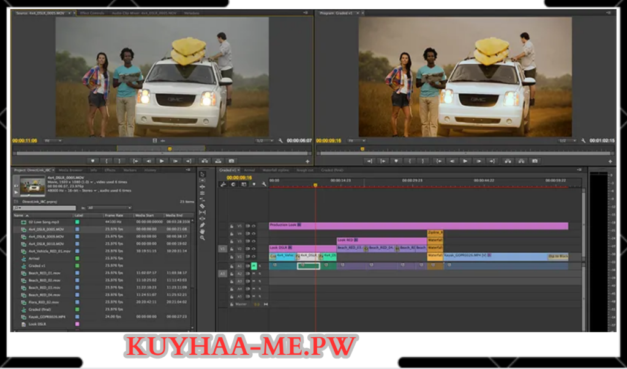The width and height of the screenshot is (627, 369).
Task: Unmute audio track A1
Action: (253, 266)
